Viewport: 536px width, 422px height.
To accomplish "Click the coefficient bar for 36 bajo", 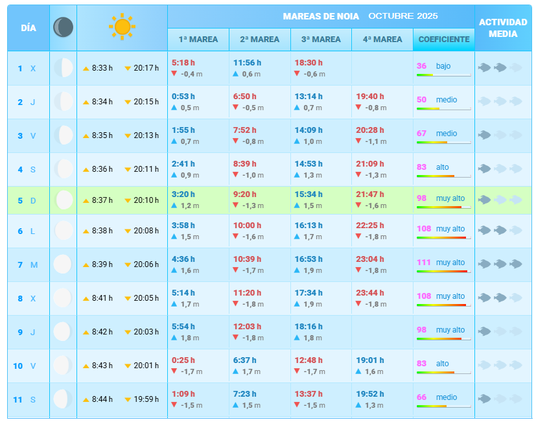I will click(443, 75).
